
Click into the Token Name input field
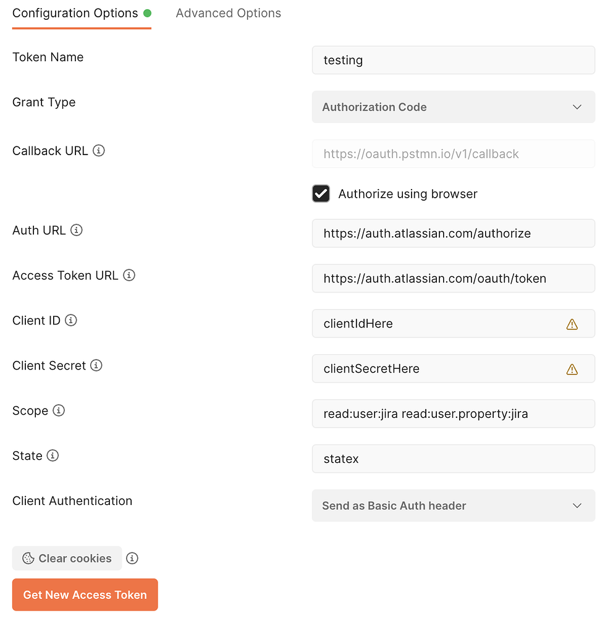click(453, 60)
